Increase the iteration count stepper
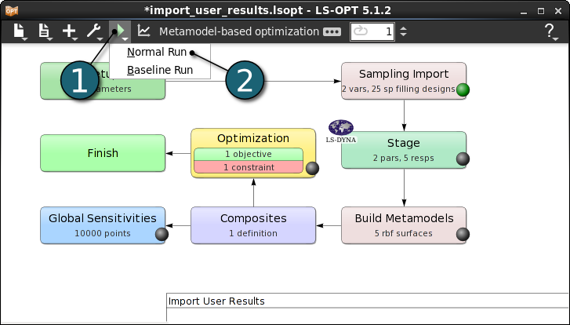 (x=403, y=28)
